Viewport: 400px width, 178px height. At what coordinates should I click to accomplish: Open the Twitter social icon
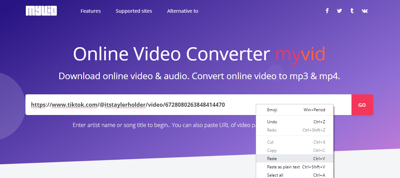[339, 11]
